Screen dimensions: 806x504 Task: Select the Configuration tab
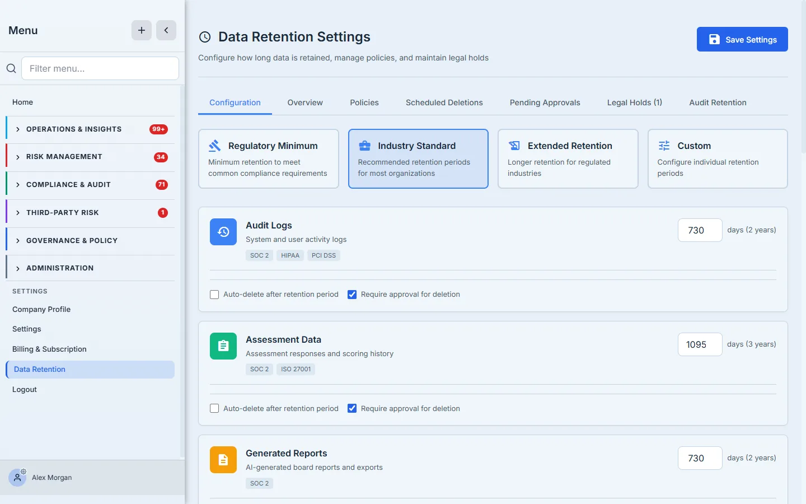pos(235,102)
